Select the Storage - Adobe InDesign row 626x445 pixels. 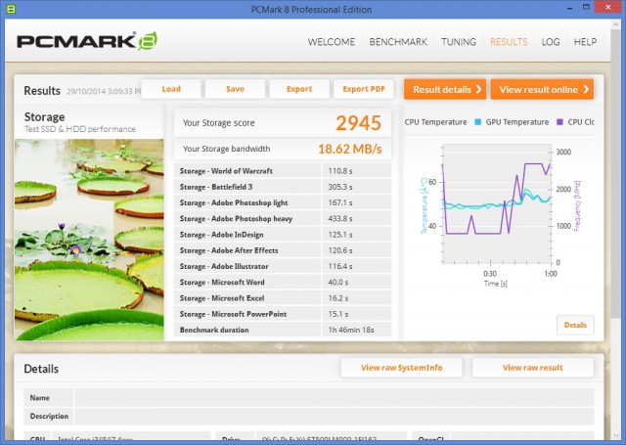click(283, 235)
